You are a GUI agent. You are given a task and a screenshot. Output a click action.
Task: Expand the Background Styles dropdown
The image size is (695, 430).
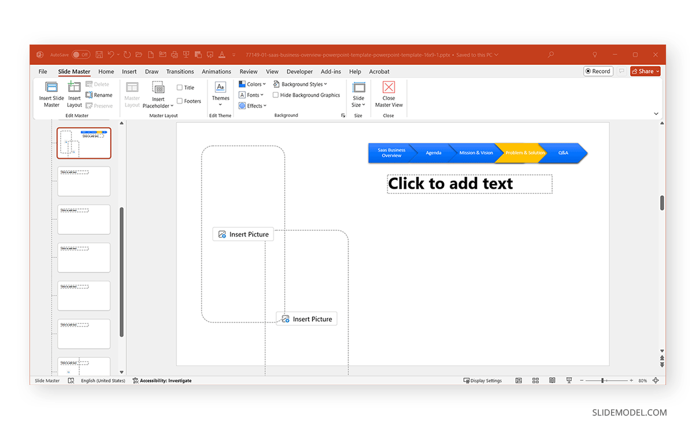301,83
